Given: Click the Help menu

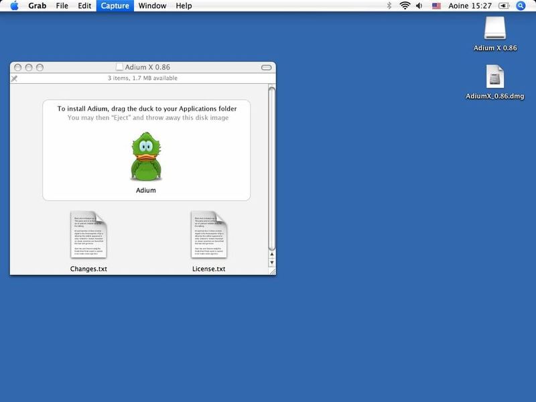Looking at the screenshot, I should (184, 6).
